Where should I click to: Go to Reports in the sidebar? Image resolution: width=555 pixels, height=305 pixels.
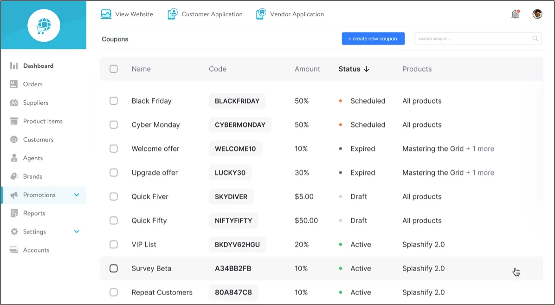[x=34, y=213]
